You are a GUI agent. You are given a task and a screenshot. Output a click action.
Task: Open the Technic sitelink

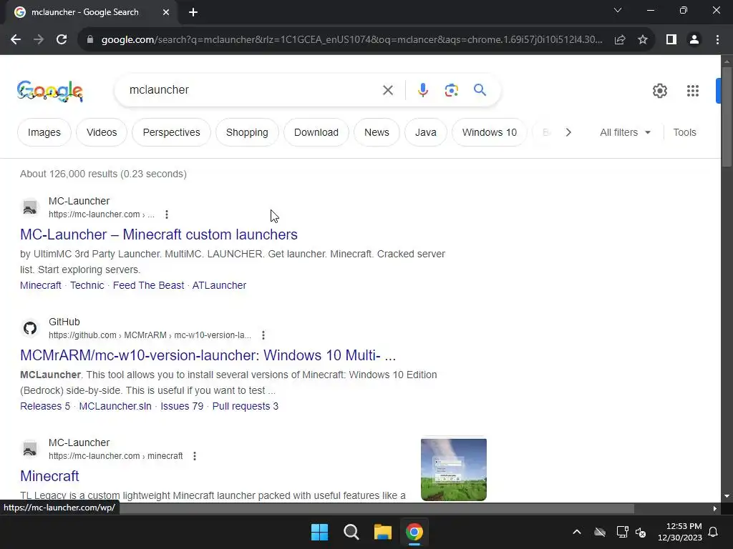pyautogui.click(x=87, y=285)
